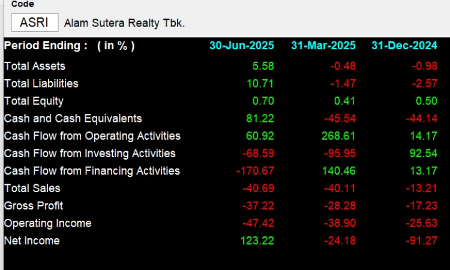Click Cash Flow from Investing Activities label
The width and height of the screenshot is (450, 270).
89,154
